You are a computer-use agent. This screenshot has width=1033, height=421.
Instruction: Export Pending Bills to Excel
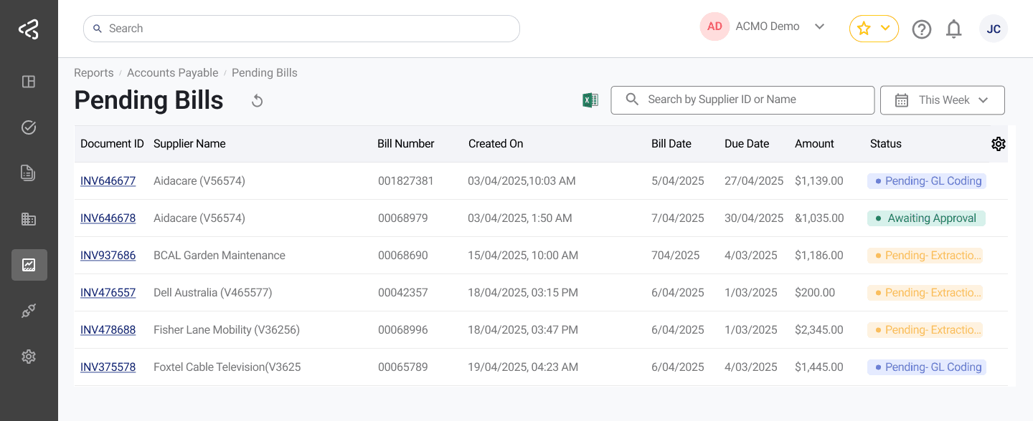(590, 100)
